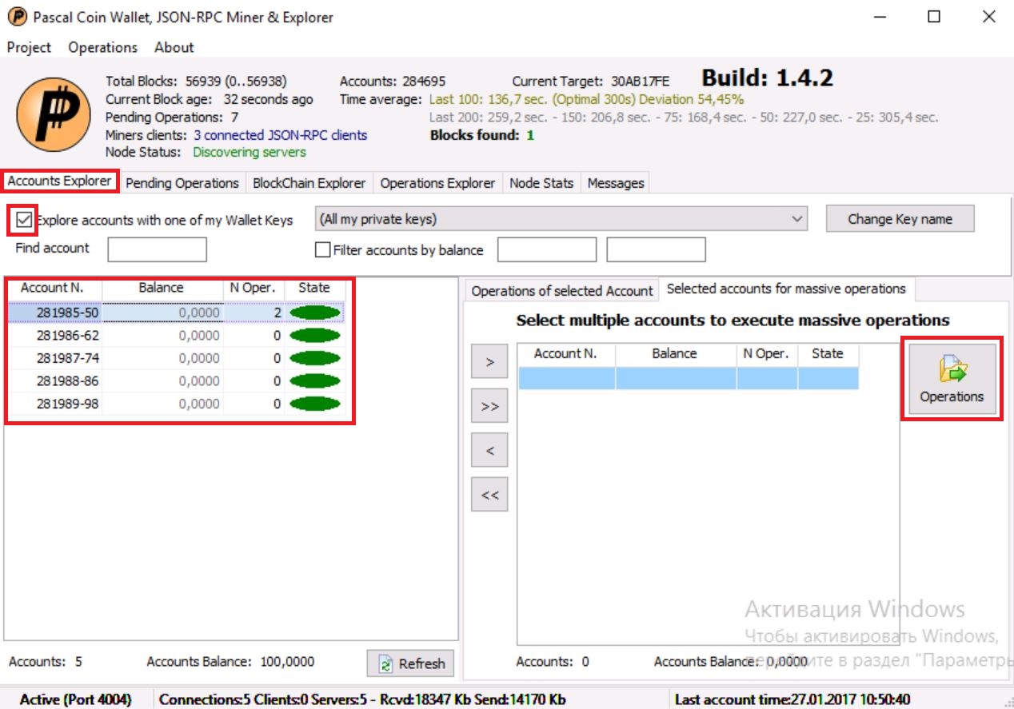This screenshot has width=1014, height=709.
Task: Toggle 'Explore accounts with one of my Wallet Keys'
Action: 24,220
